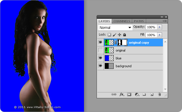Open the Layers panel options menu
182x112 pixels.
[165, 21]
